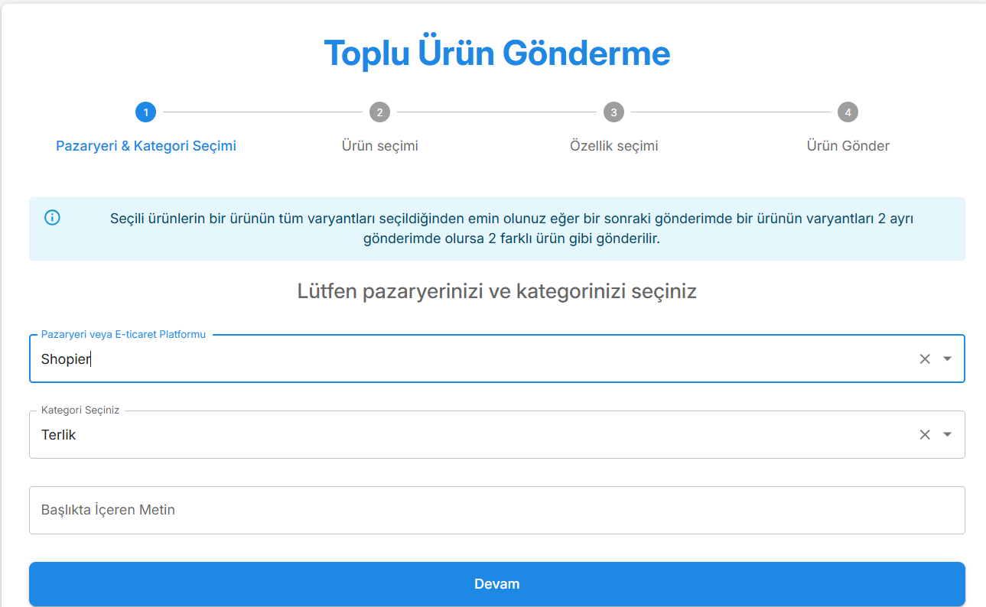Clear the Shopier selection with the X icon
This screenshot has width=986, height=607.
pyautogui.click(x=924, y=358)
